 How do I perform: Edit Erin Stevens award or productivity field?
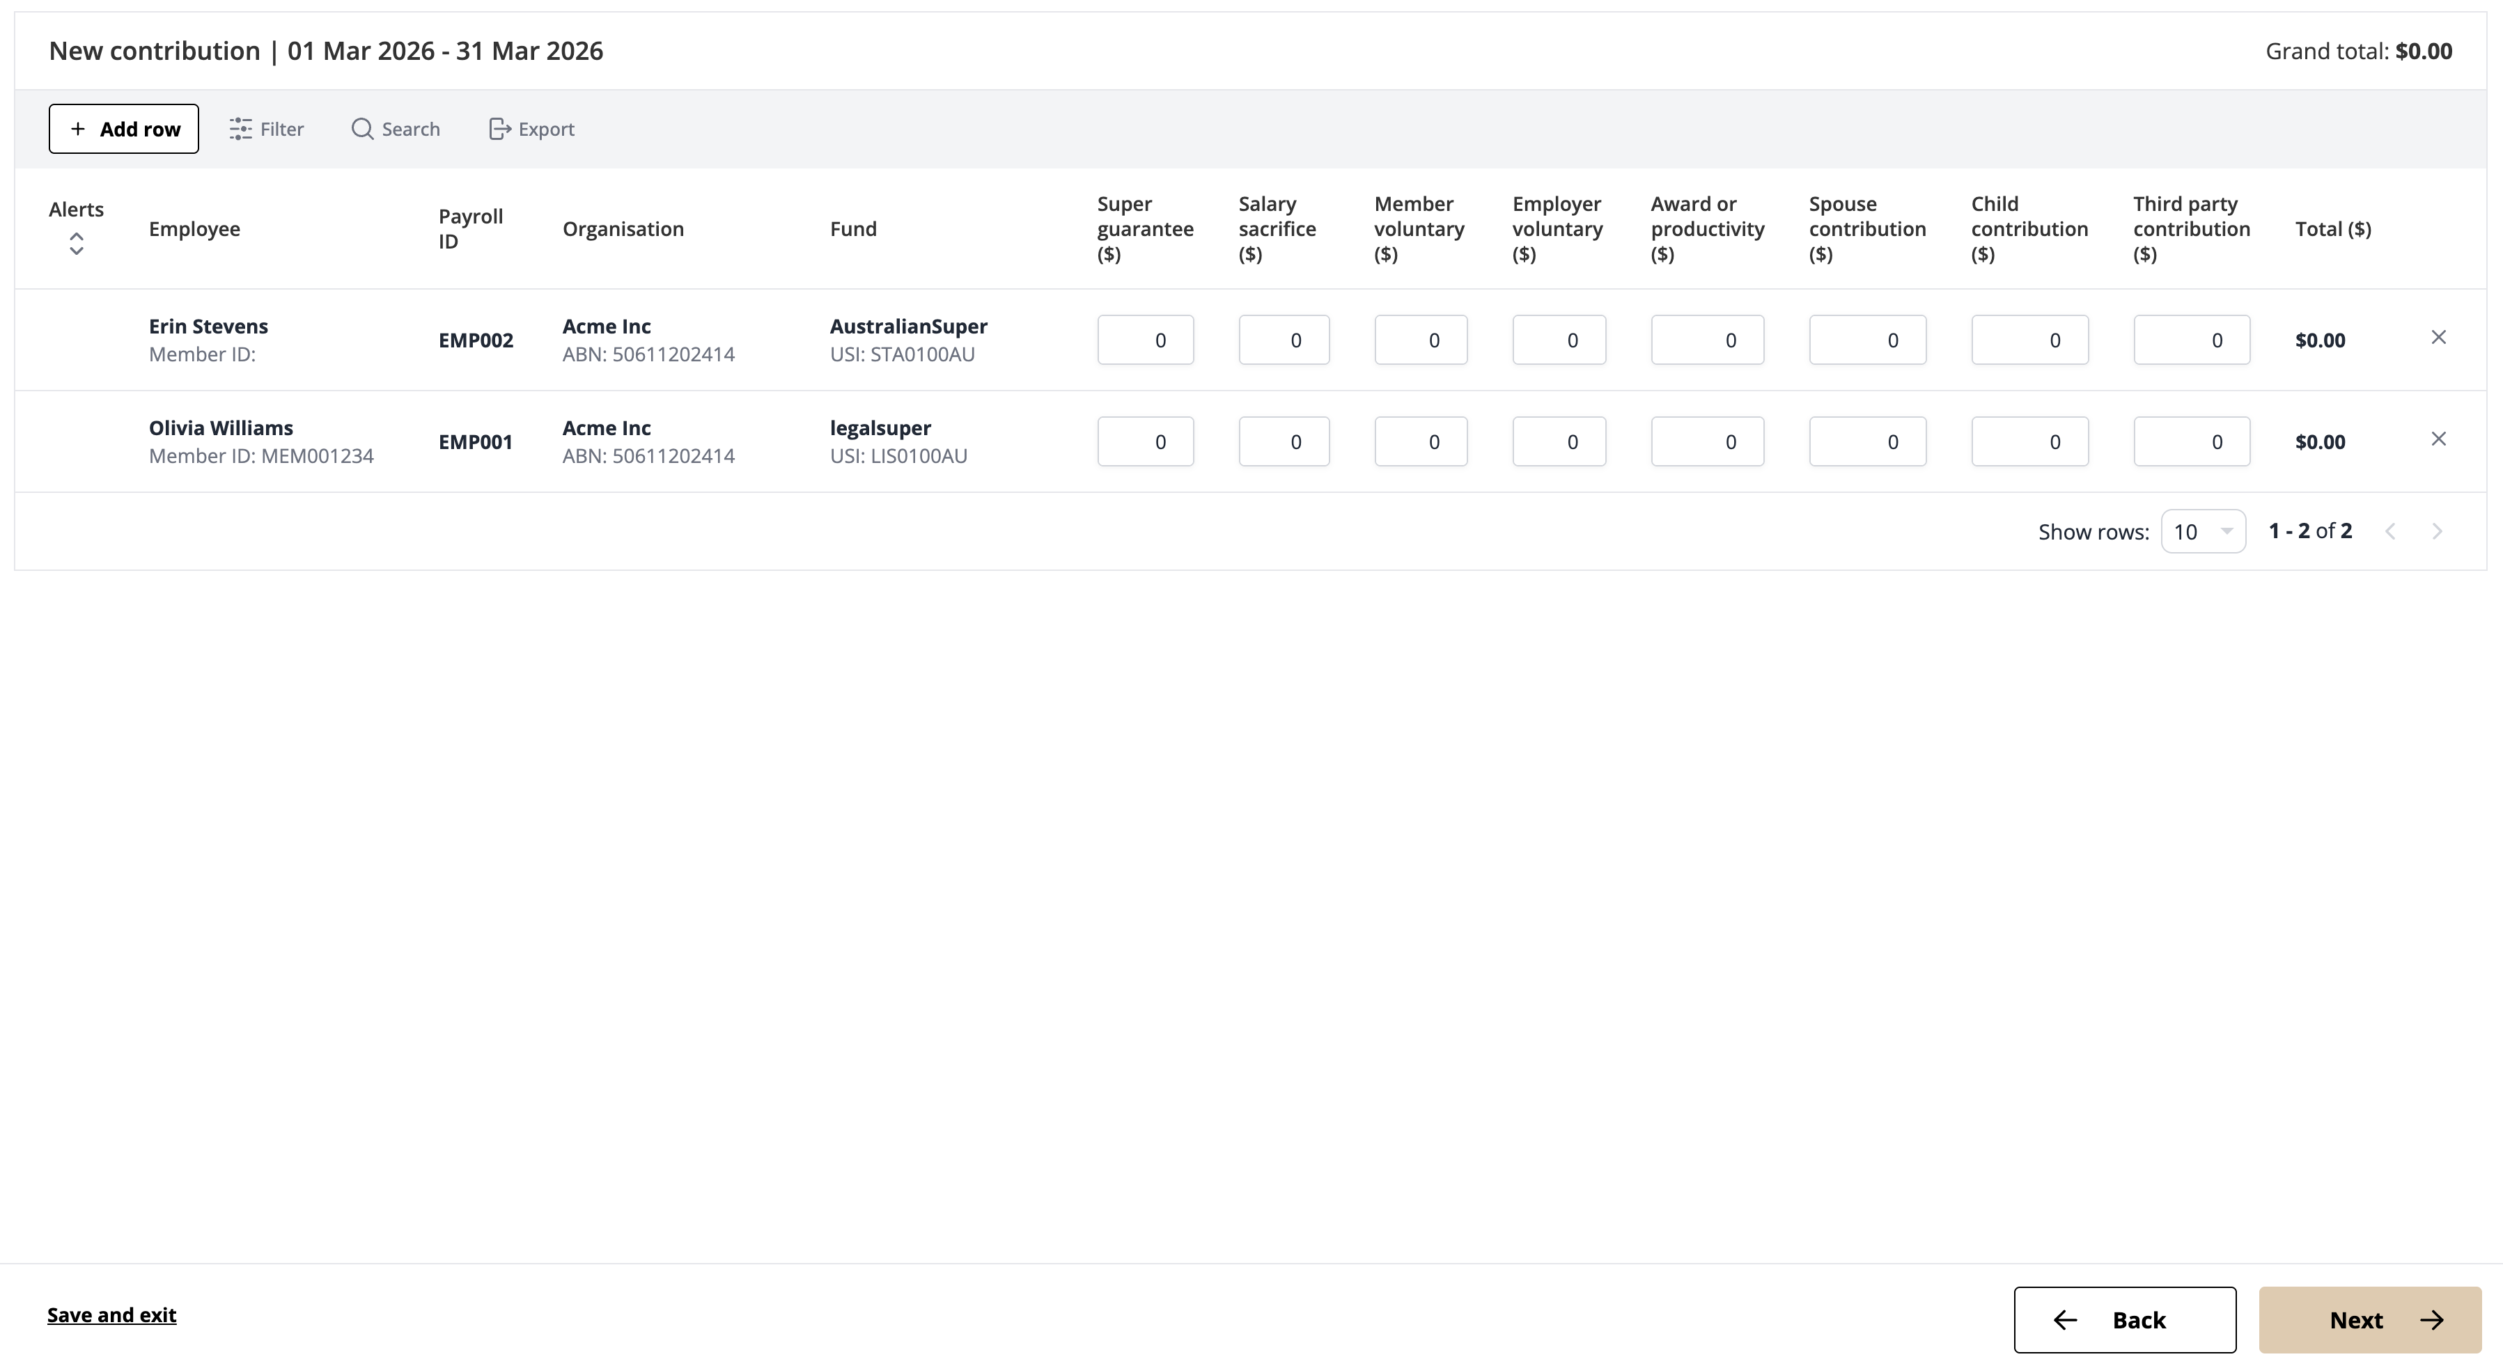[1707, 340]
